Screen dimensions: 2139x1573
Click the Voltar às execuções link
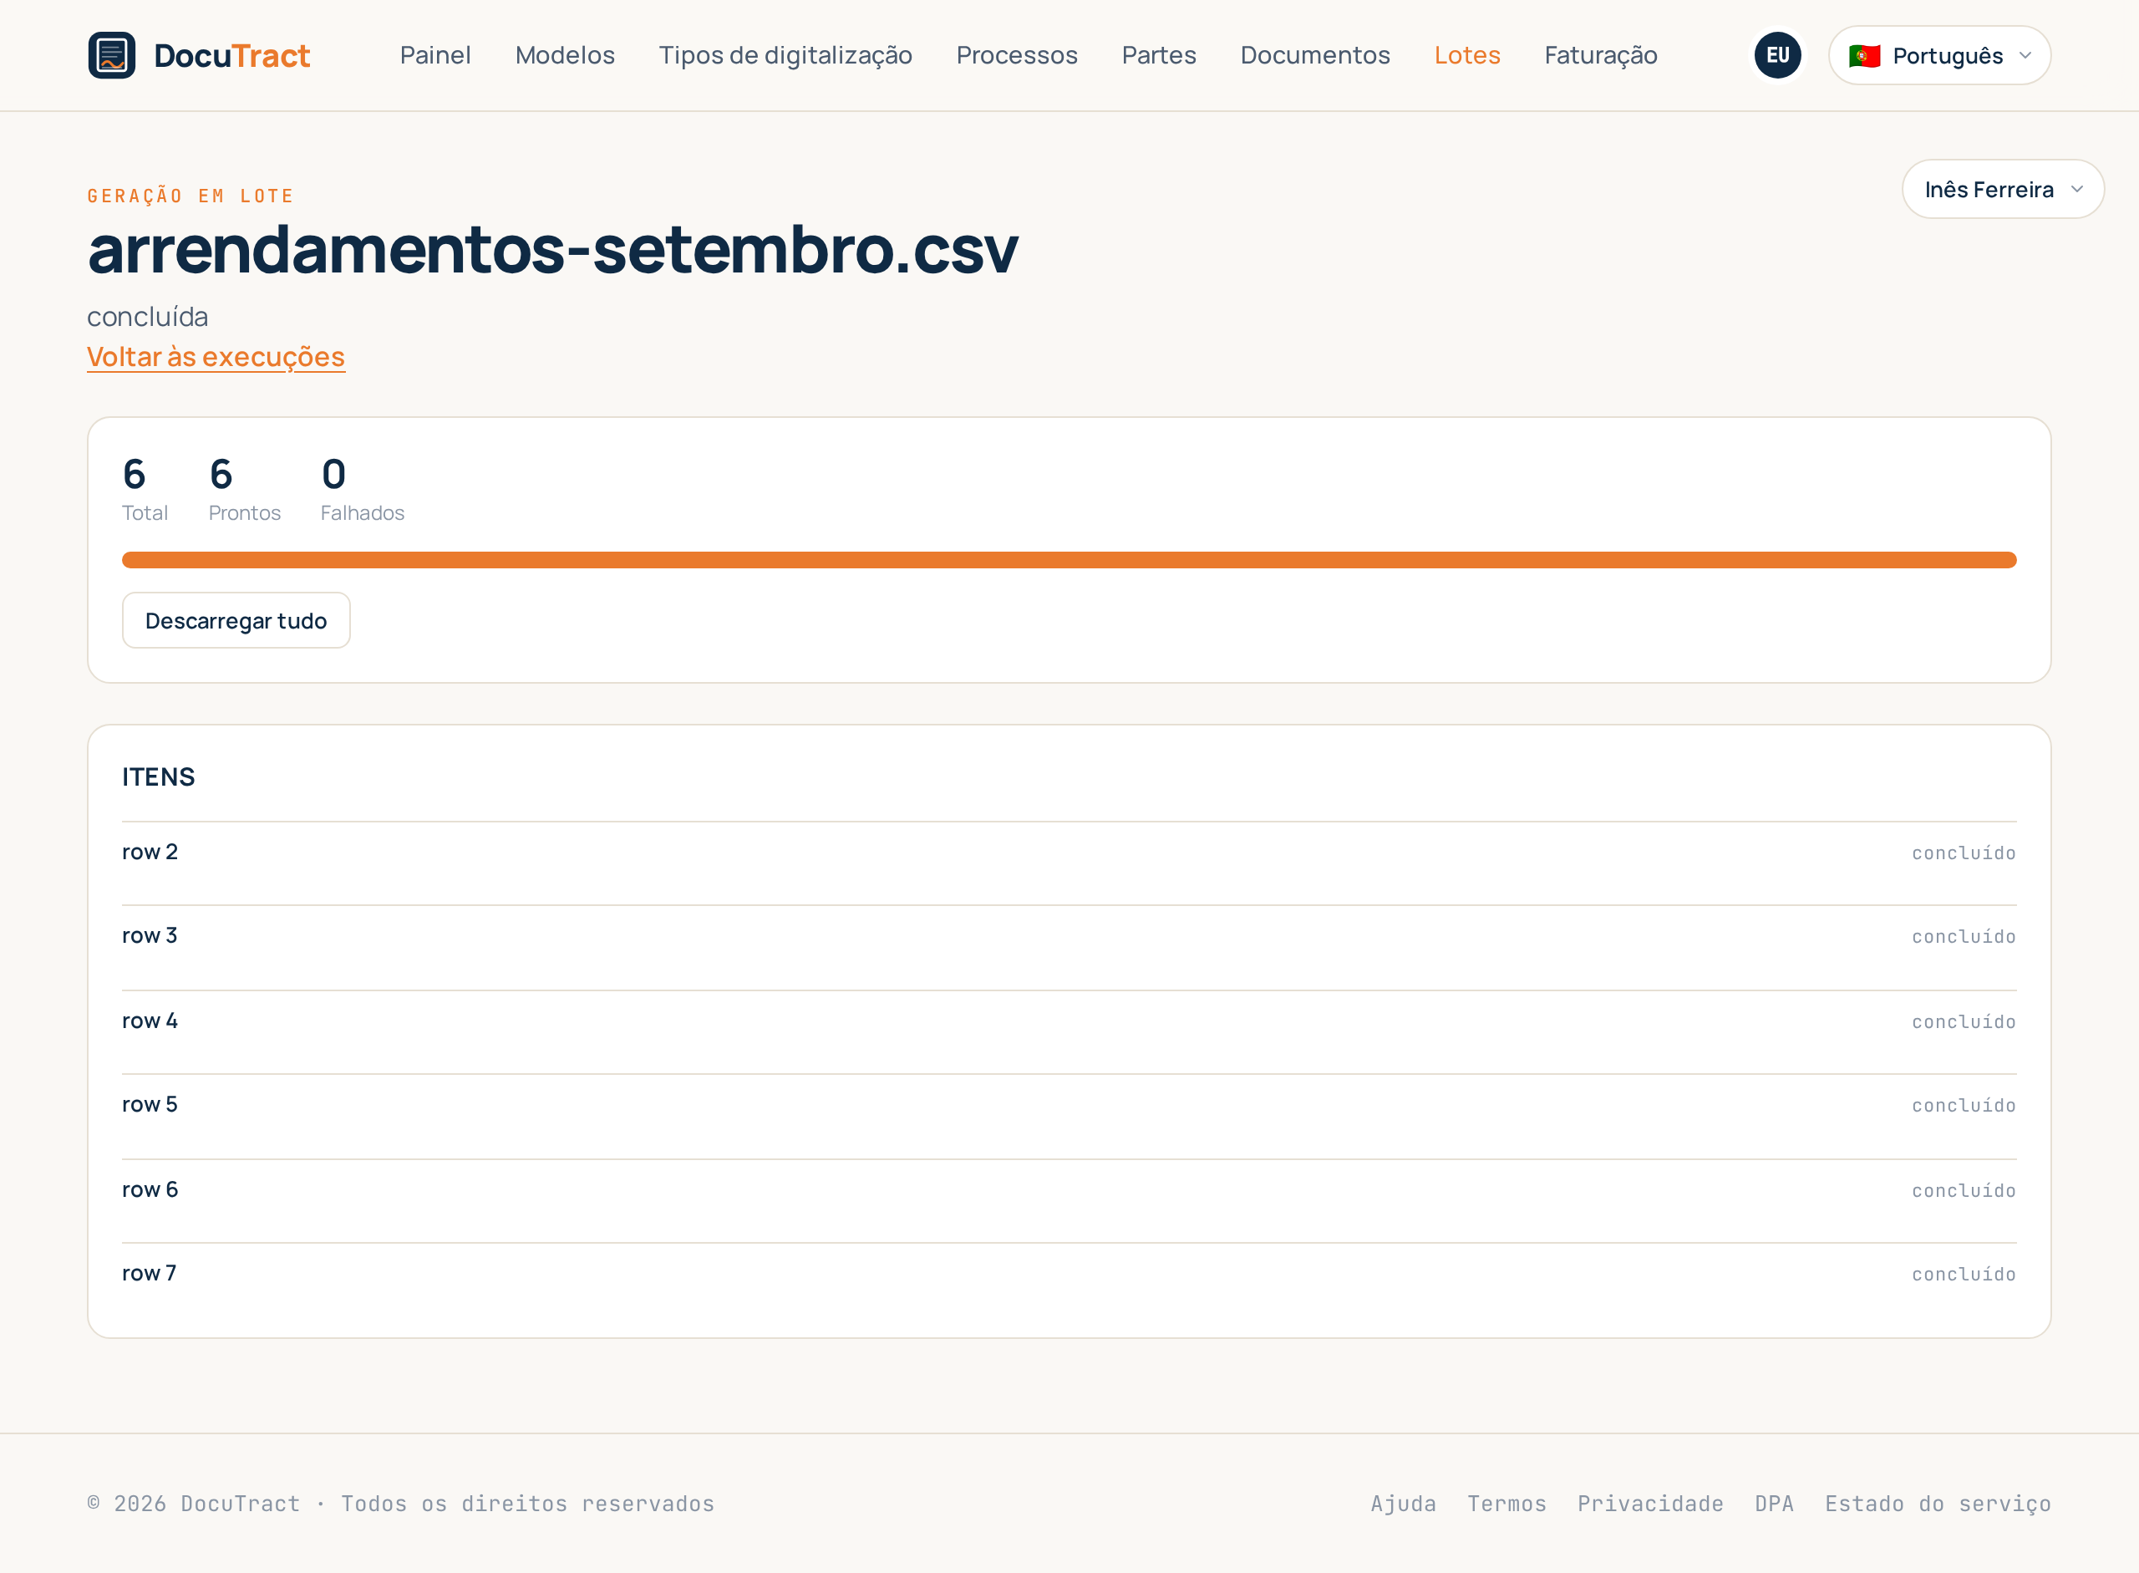coord(216,356)
